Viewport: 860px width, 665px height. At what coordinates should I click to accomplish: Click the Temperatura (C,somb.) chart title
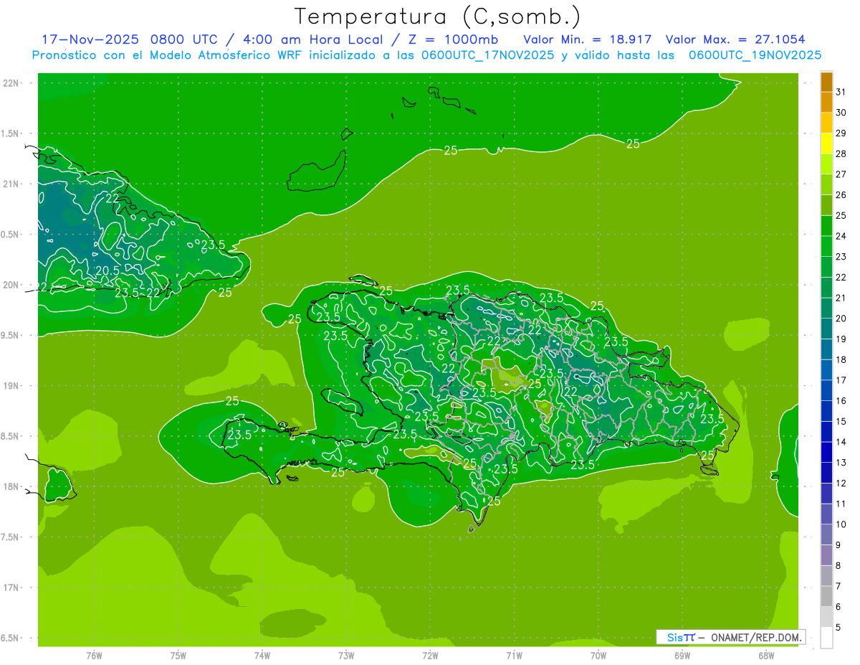(x=437, y=16)
